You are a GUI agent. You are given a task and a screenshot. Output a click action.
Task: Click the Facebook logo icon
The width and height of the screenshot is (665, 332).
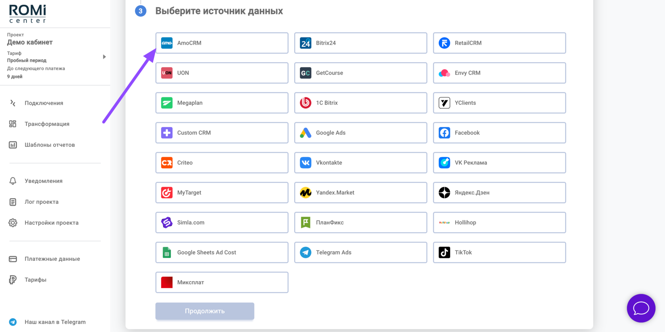[x=444, y=133]
